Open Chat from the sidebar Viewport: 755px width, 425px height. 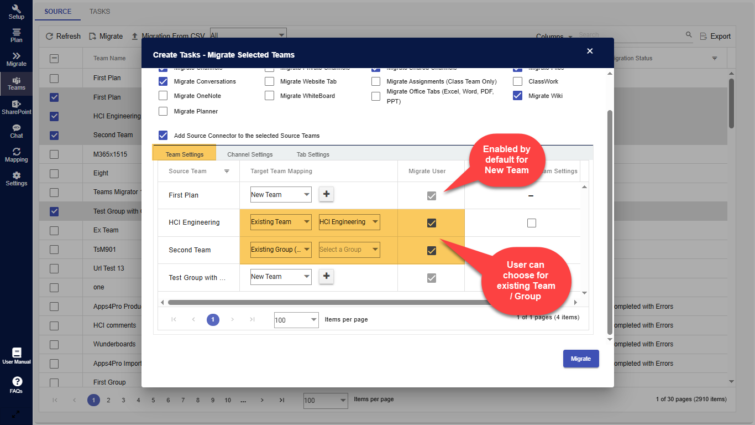point(17,131)
